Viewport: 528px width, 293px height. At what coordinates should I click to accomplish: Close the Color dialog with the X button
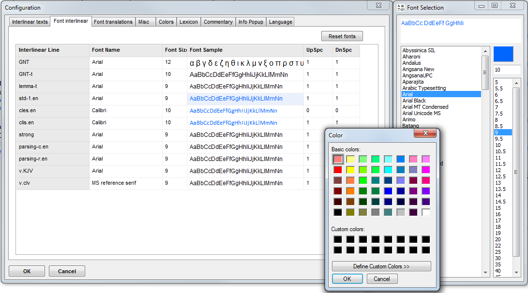[x=426, y=133]
